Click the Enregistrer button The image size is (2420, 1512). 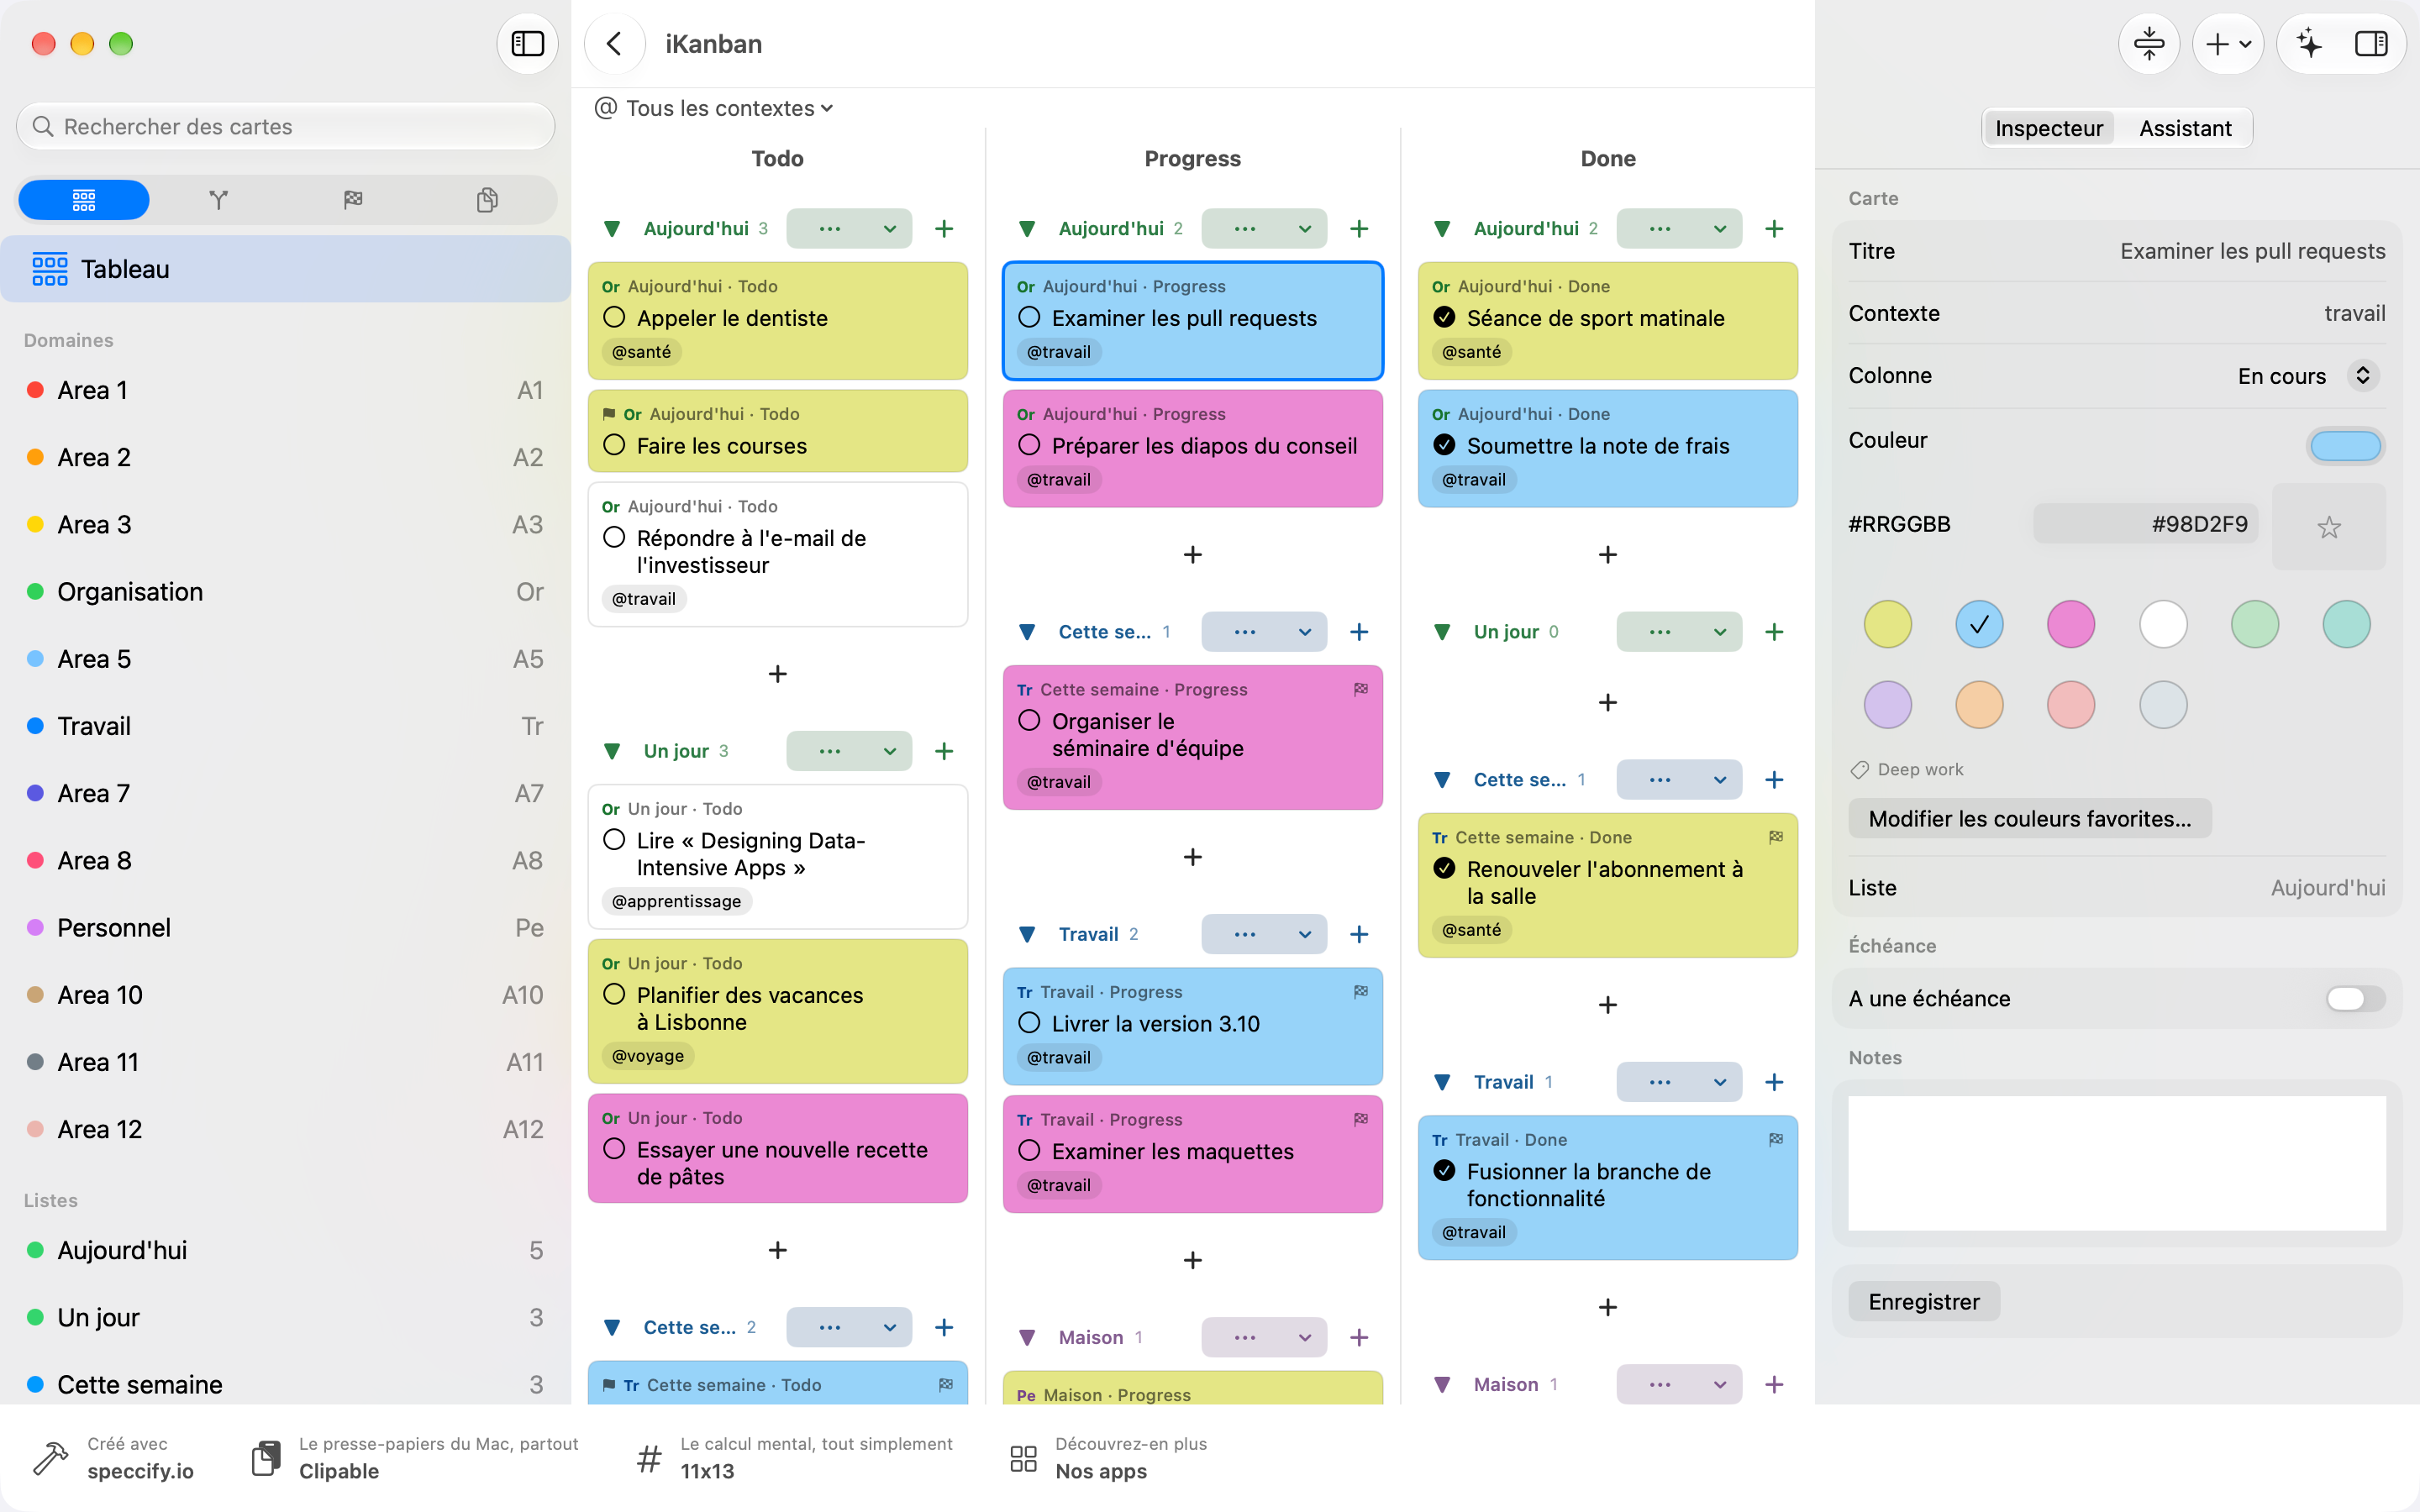[1923, 1302]
